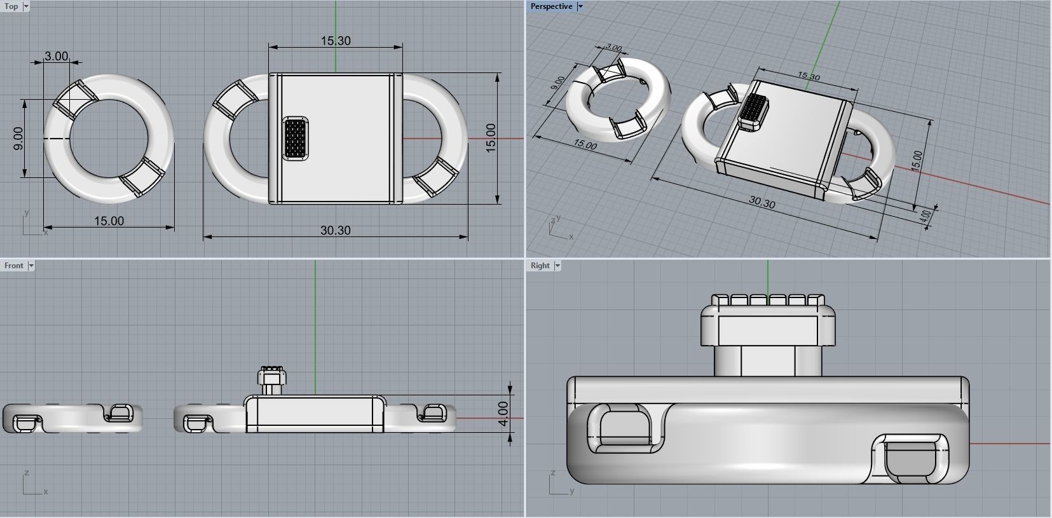Activate the Front viewport title label
The width and height of the screenshot is (1052, 518).
click(14, 266)
